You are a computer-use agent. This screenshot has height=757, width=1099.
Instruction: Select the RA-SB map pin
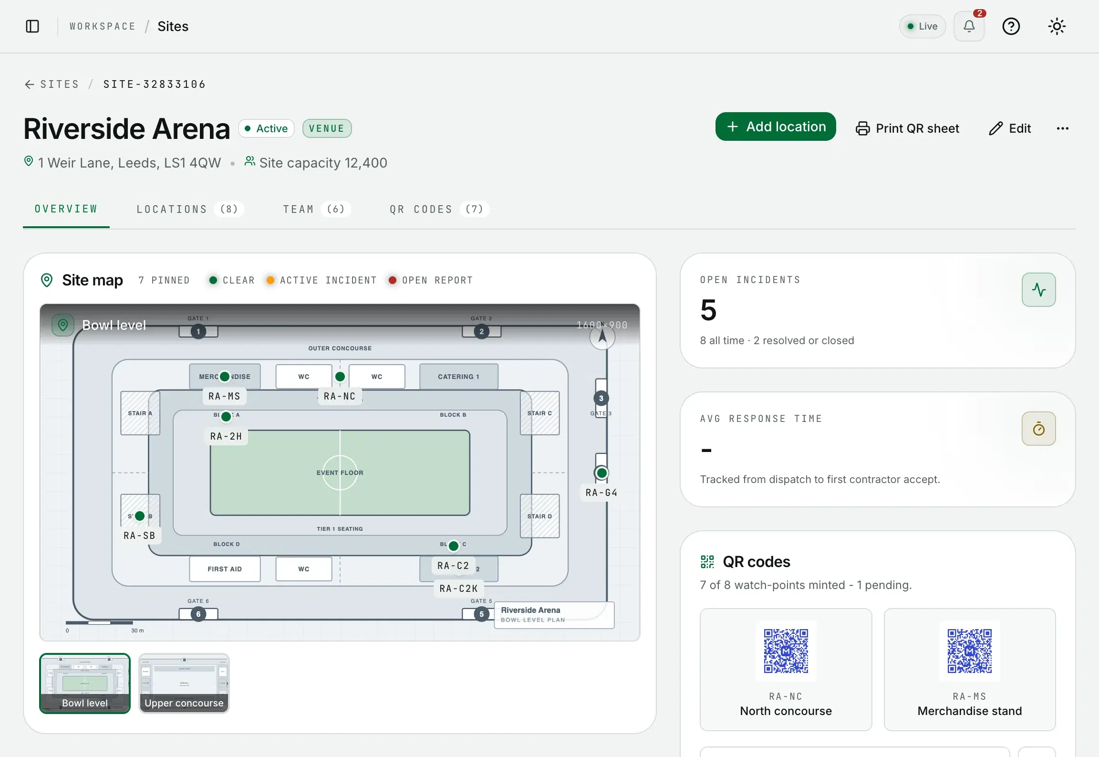click(x=140, y=516)
